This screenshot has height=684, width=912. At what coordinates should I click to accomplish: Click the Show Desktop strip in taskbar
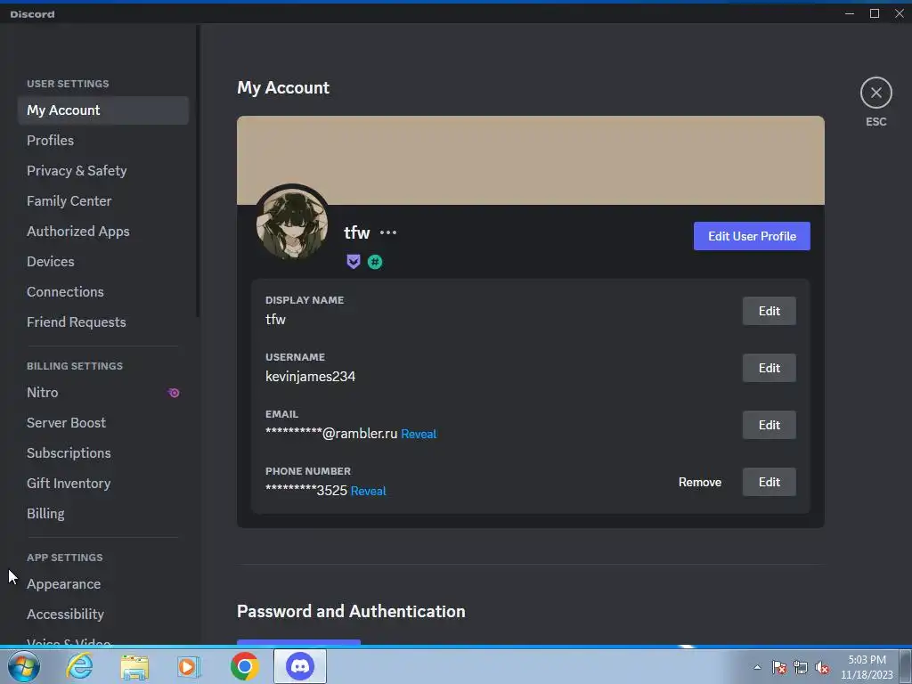[x=906, y=666]
